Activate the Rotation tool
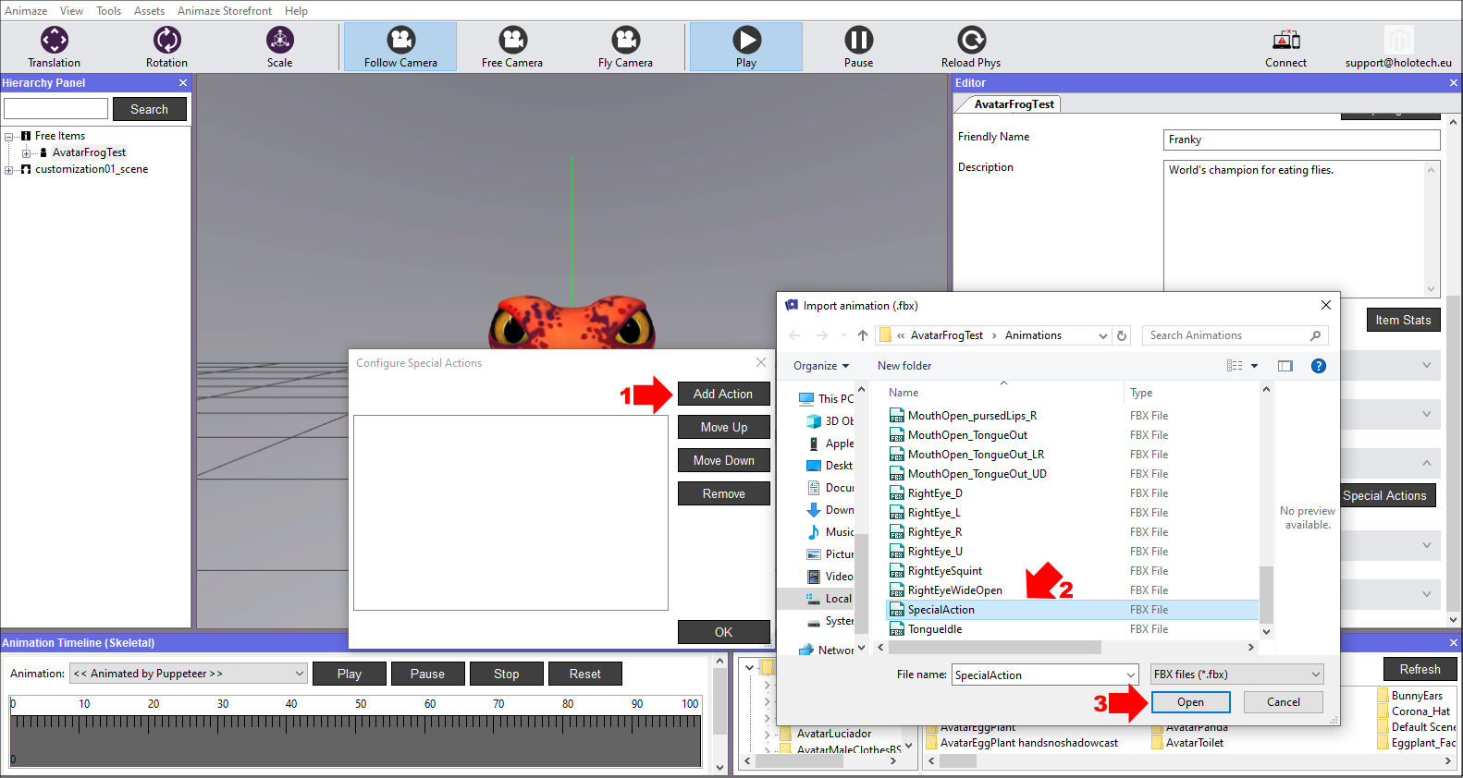This screenshot has height=778, width=1463. pyautogui.click(x=166, y=47)
